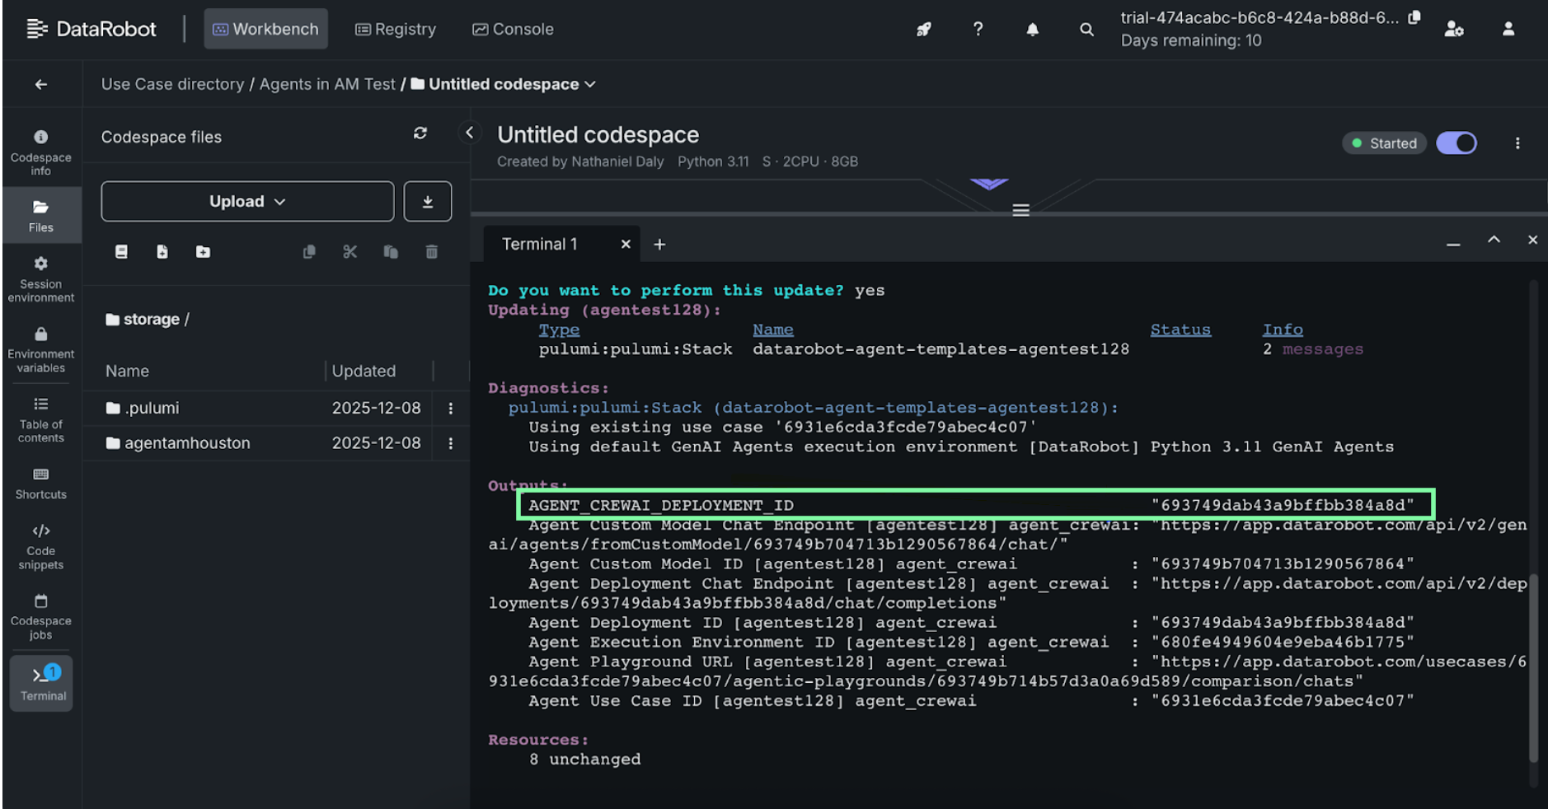Toggle the codespace Started switch

click(x=1456, y=143)
